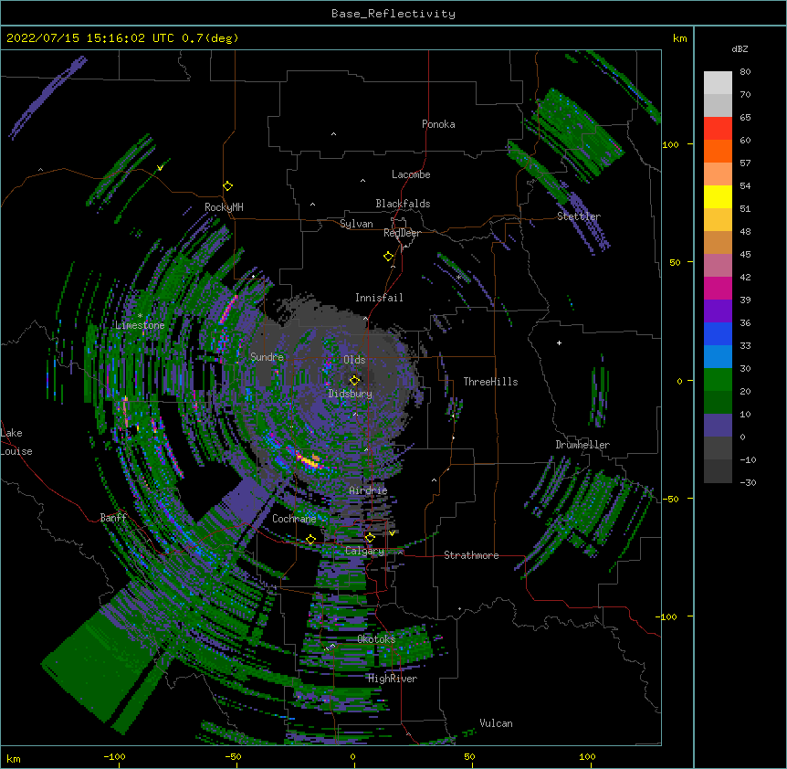Click the yellow high-reflectivity storm core north of Airdrie
Screen dimensions: 787x769
point(310,460)
